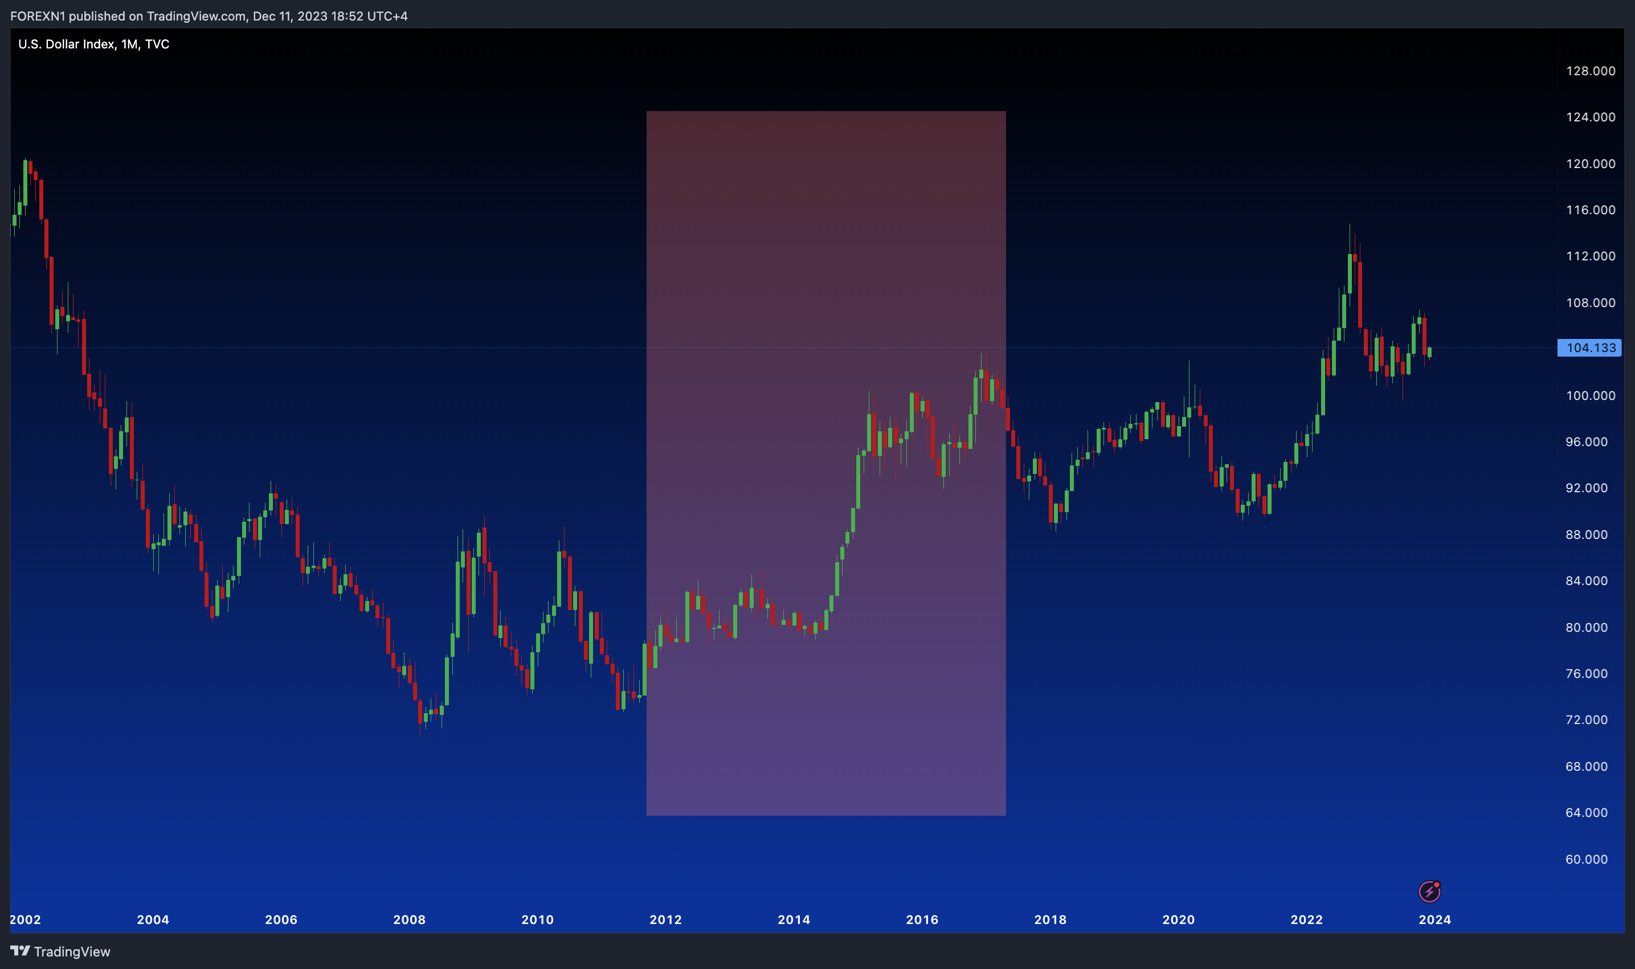Click the 116.000 price axis label
This screenshot has height=969, width=1635.
click(1591, 210)
